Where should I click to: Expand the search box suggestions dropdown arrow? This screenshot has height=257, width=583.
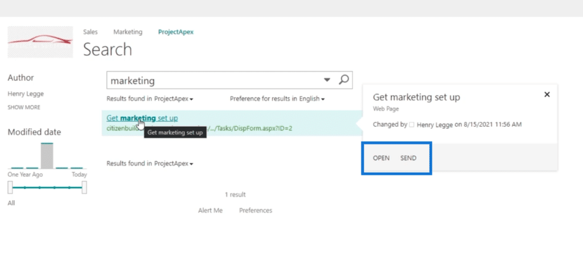pos(327,80)
